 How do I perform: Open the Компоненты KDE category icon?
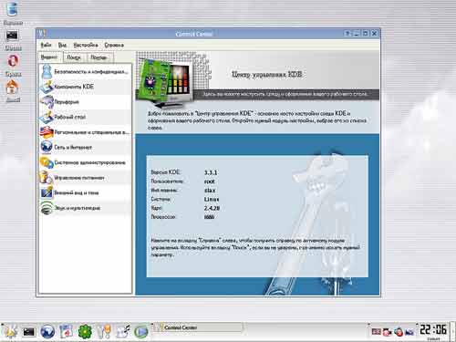pos(47,87)
